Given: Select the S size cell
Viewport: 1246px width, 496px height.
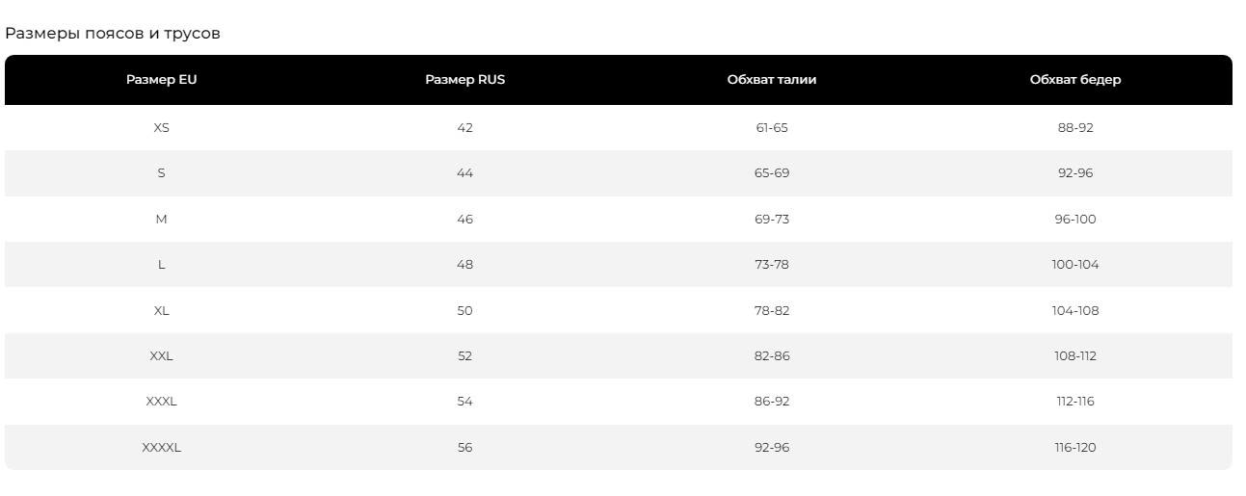Looking at the screenshot, I should (x=161, y=173).
